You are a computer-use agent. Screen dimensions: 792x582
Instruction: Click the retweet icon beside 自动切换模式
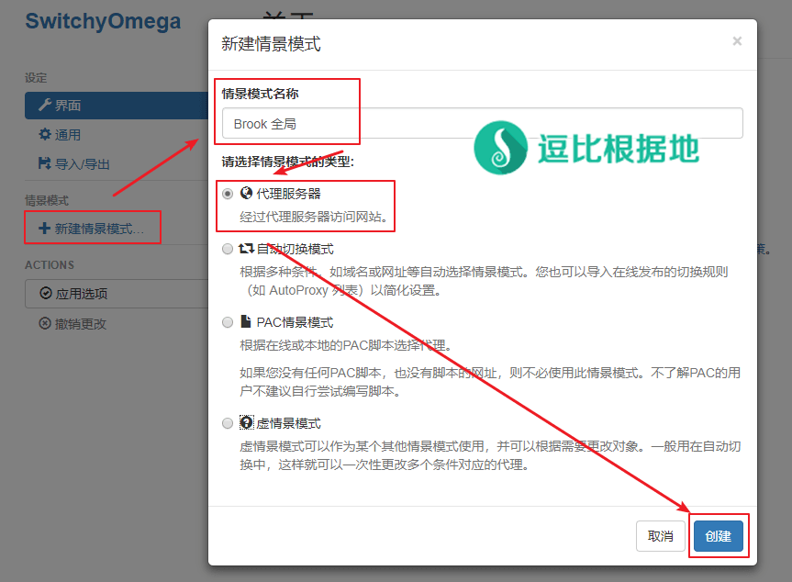tap(246, 249)
